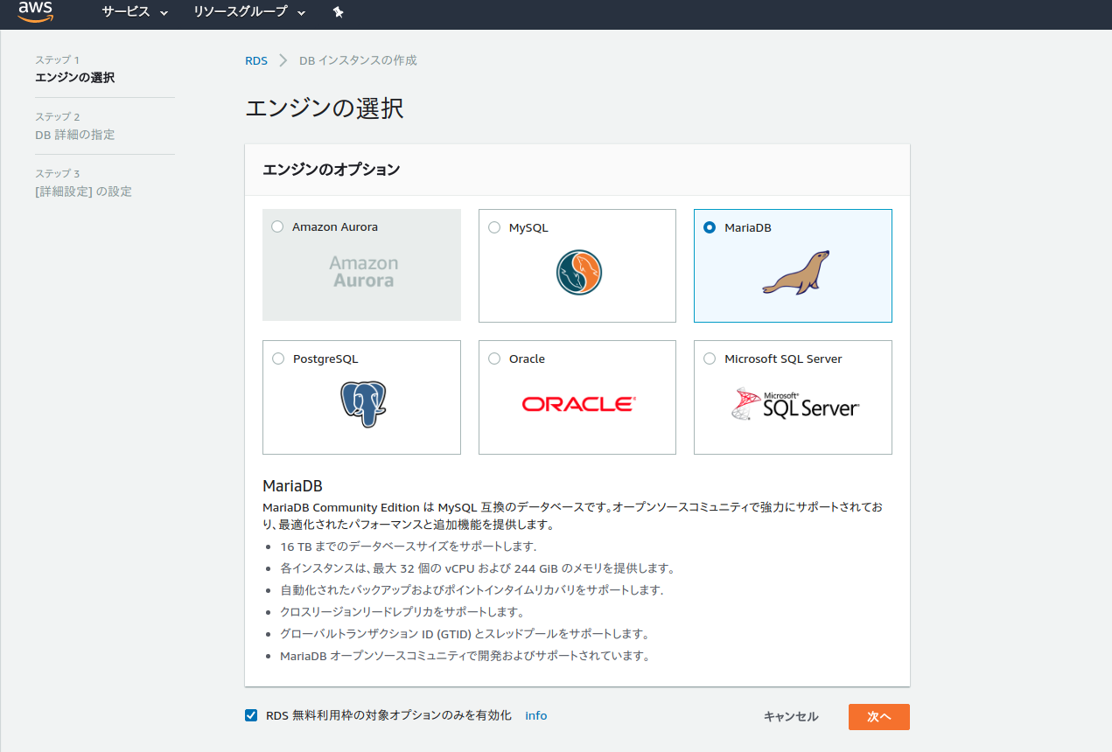Click the 次へ button
This screenshot has height=752, width=1112.
pyautogui.click(x=878, y=716)
